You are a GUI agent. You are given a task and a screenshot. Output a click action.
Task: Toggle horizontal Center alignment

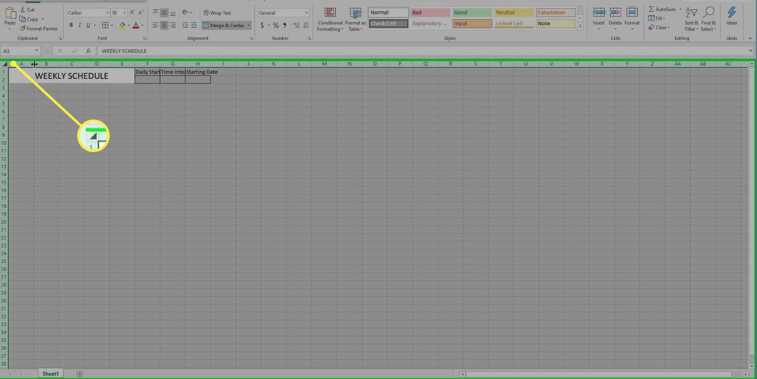pyautogui.click(x=164, y=25)
